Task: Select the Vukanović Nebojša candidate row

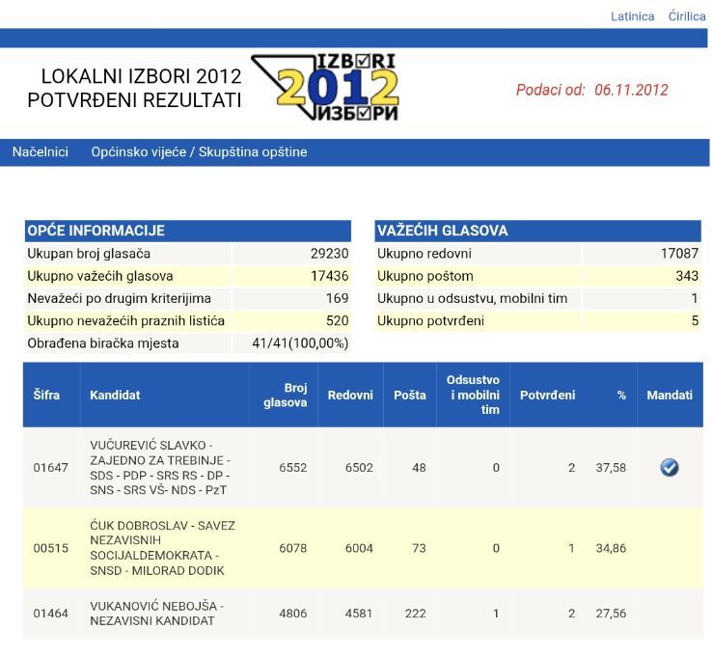Action: tap(363, 613)
